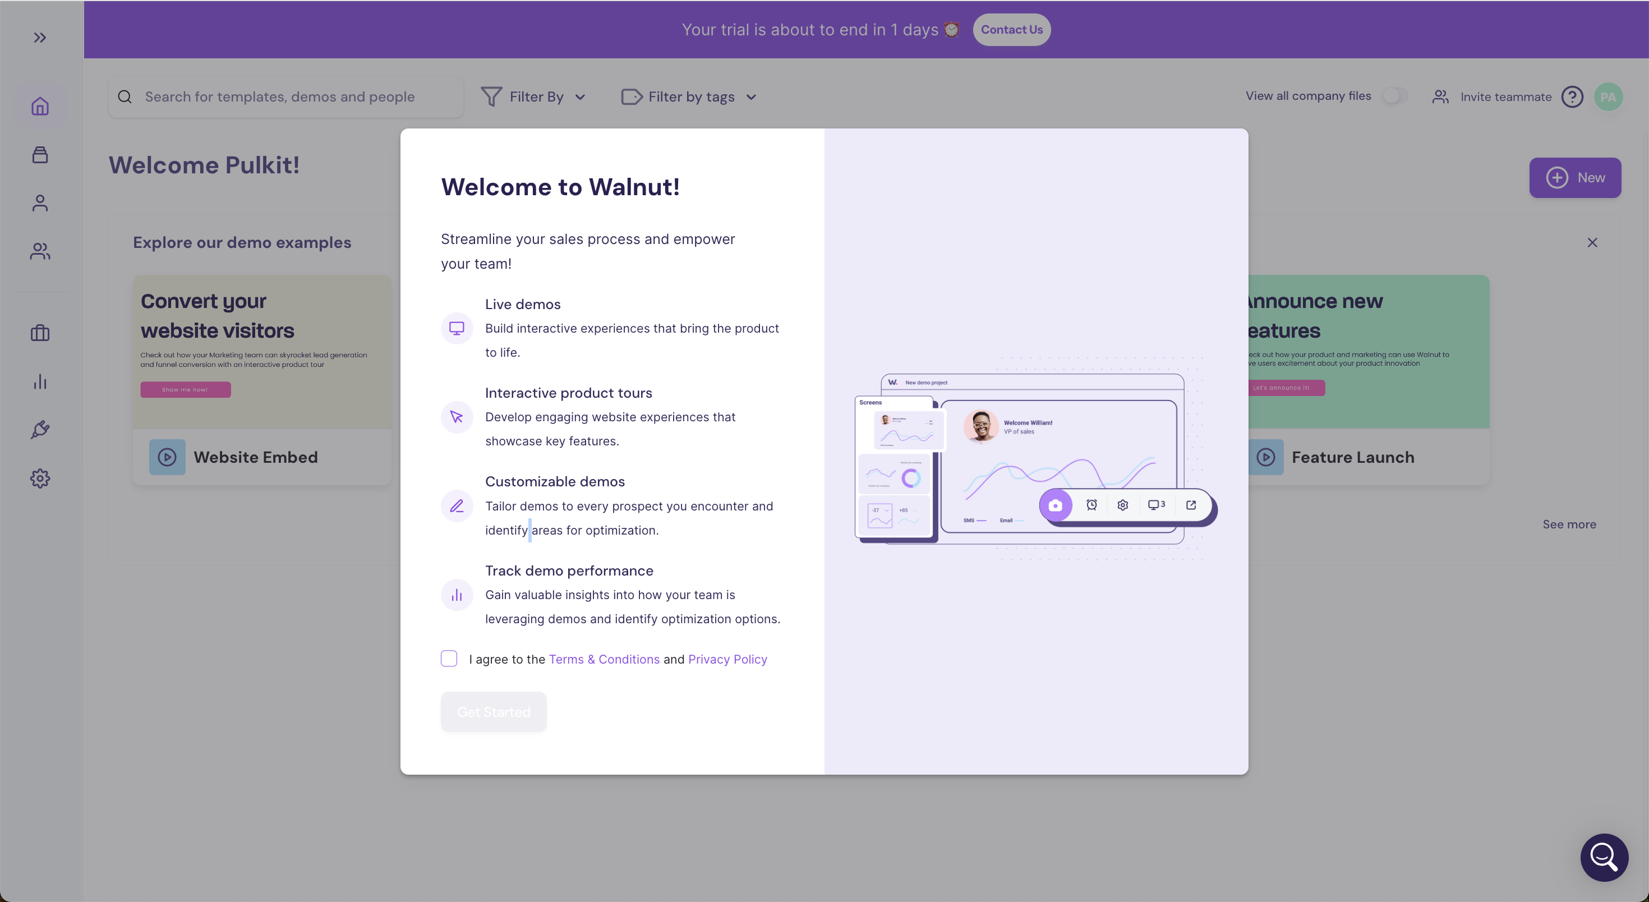
Task: Click the Explore our demo examples heading
Action: [242, 243]
